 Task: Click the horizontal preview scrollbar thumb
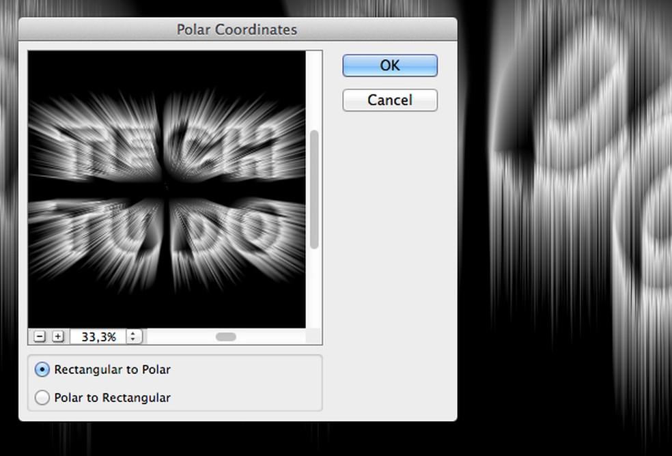(226, 337)
